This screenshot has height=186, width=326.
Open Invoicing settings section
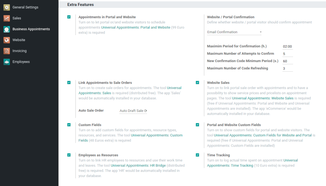19,51
